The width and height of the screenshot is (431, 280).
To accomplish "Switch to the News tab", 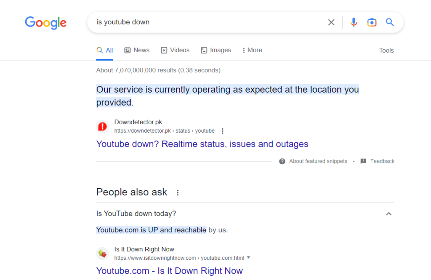I will 137,50.
